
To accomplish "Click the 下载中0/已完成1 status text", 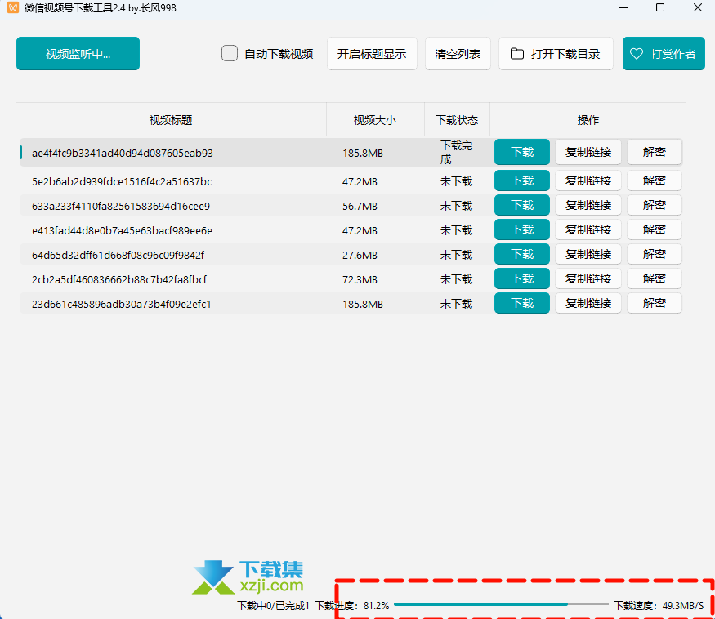I will [273, 606].
